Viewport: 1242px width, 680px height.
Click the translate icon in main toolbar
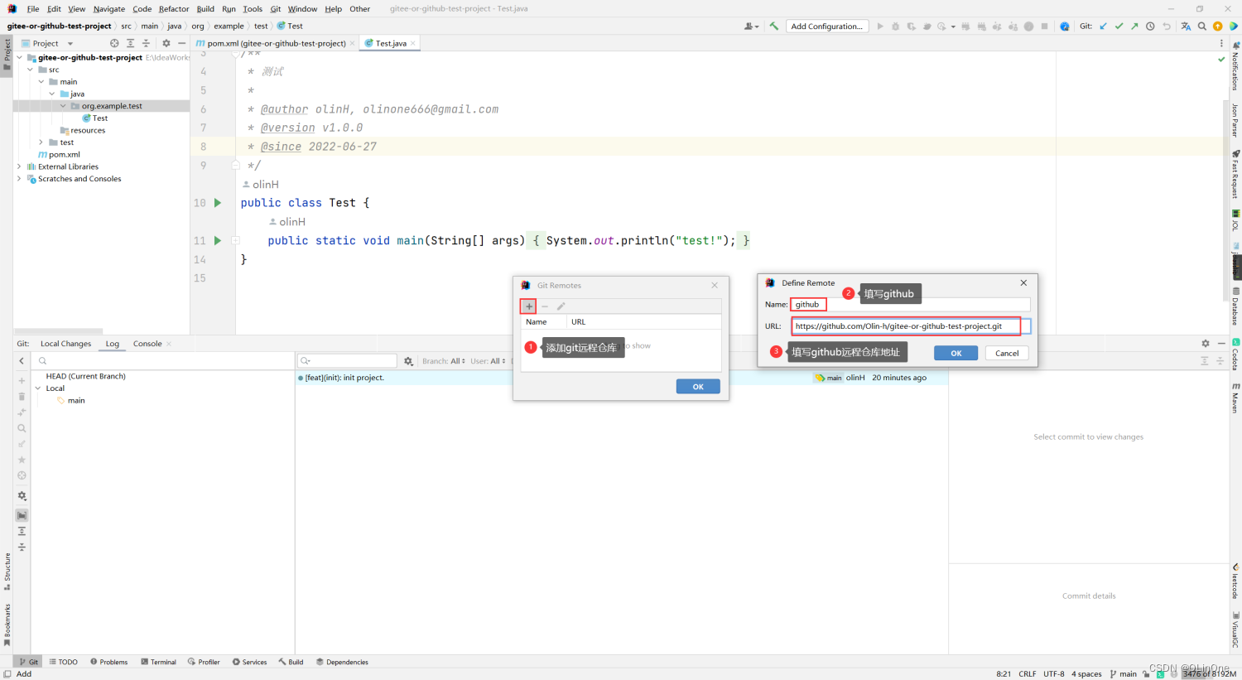coord(1186,27)
